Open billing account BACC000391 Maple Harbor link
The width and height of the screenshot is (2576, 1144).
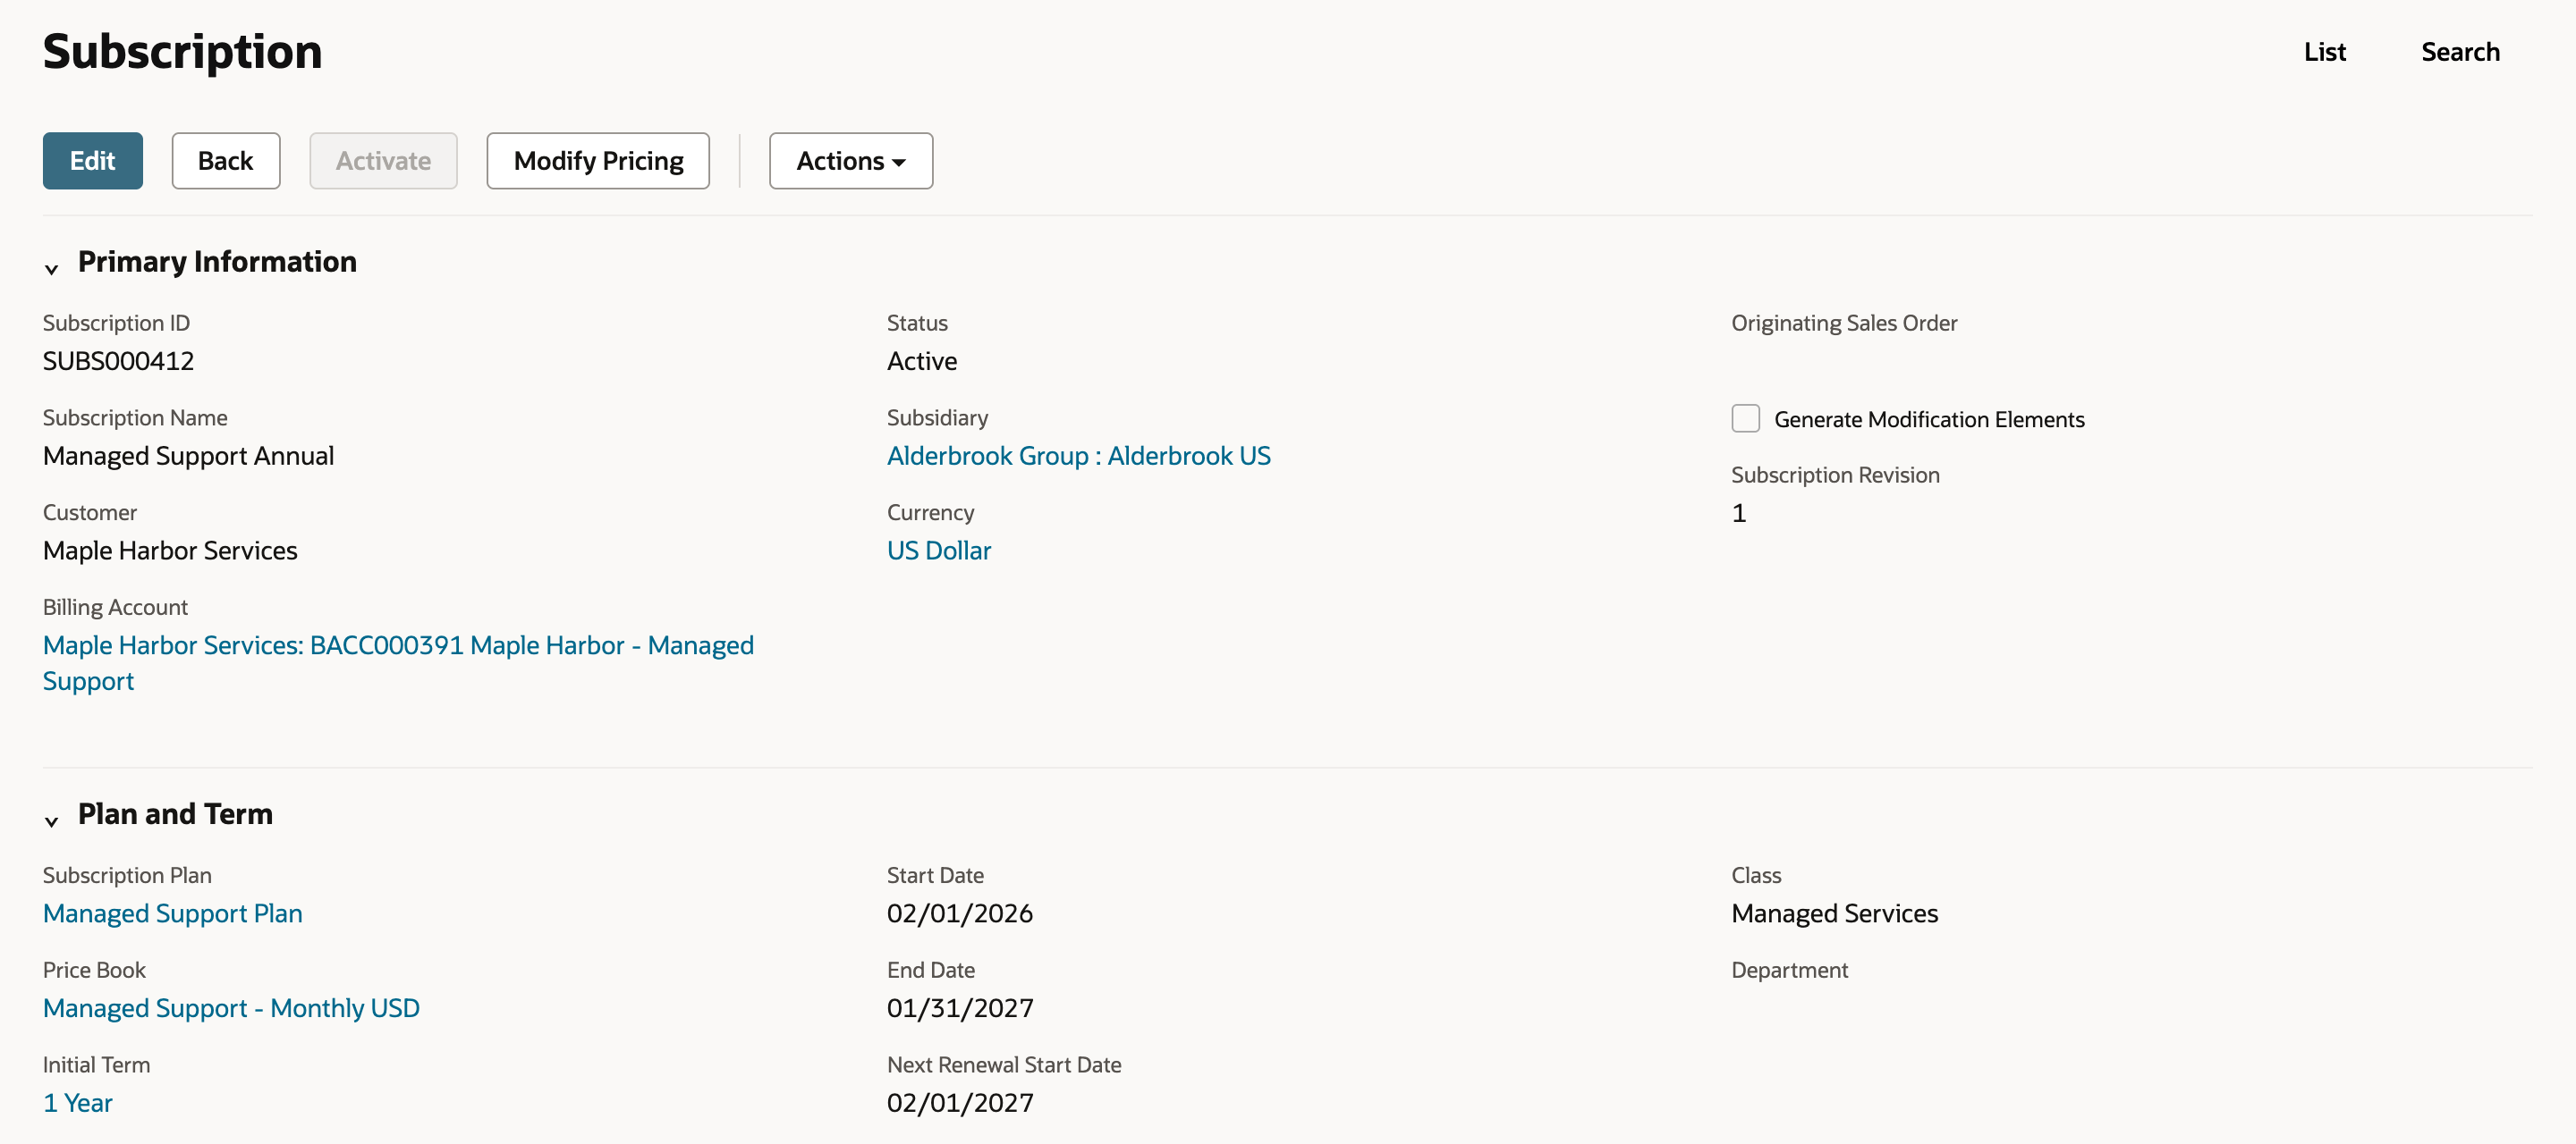tap(398, 663)
